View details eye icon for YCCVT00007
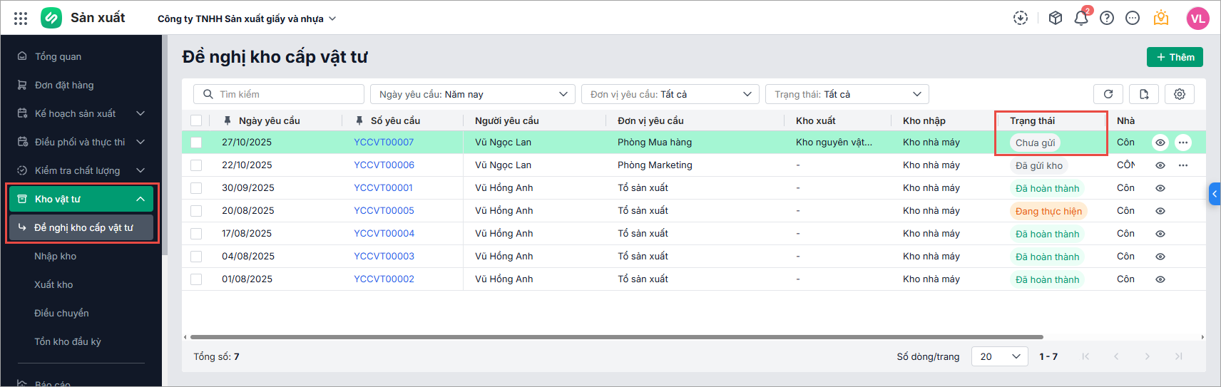Image resolution: width=1221 pixels, height=387 pixels. click(1160, 143)
